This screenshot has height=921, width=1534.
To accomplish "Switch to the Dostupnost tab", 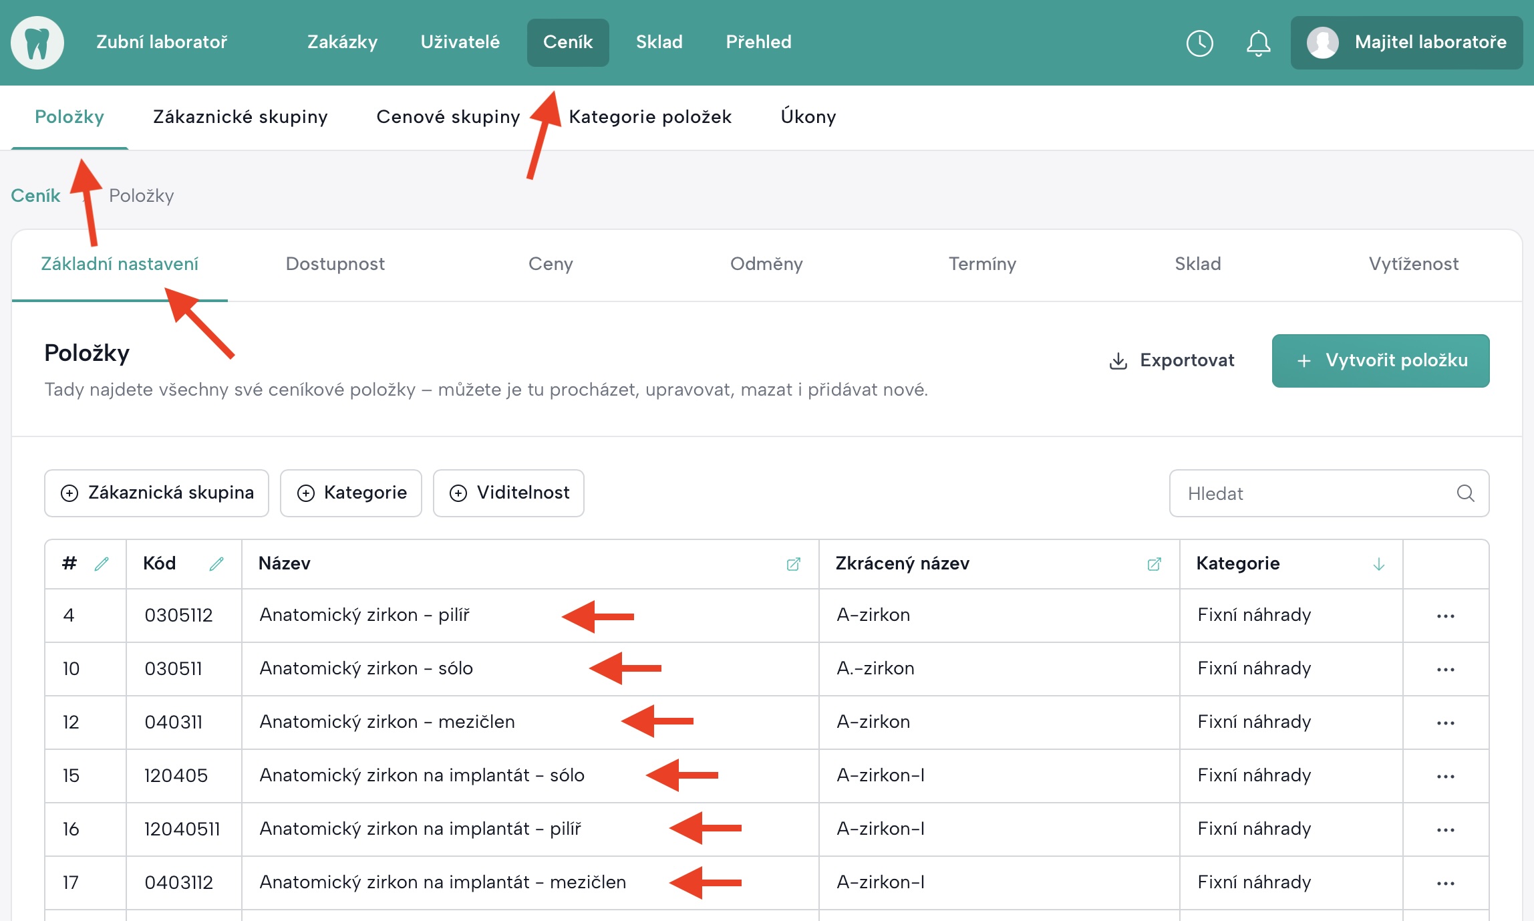I will point(335,264).
